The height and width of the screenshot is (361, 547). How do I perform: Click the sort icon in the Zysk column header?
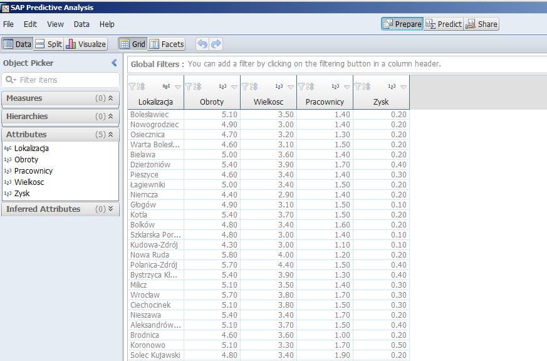pos(367,86)
